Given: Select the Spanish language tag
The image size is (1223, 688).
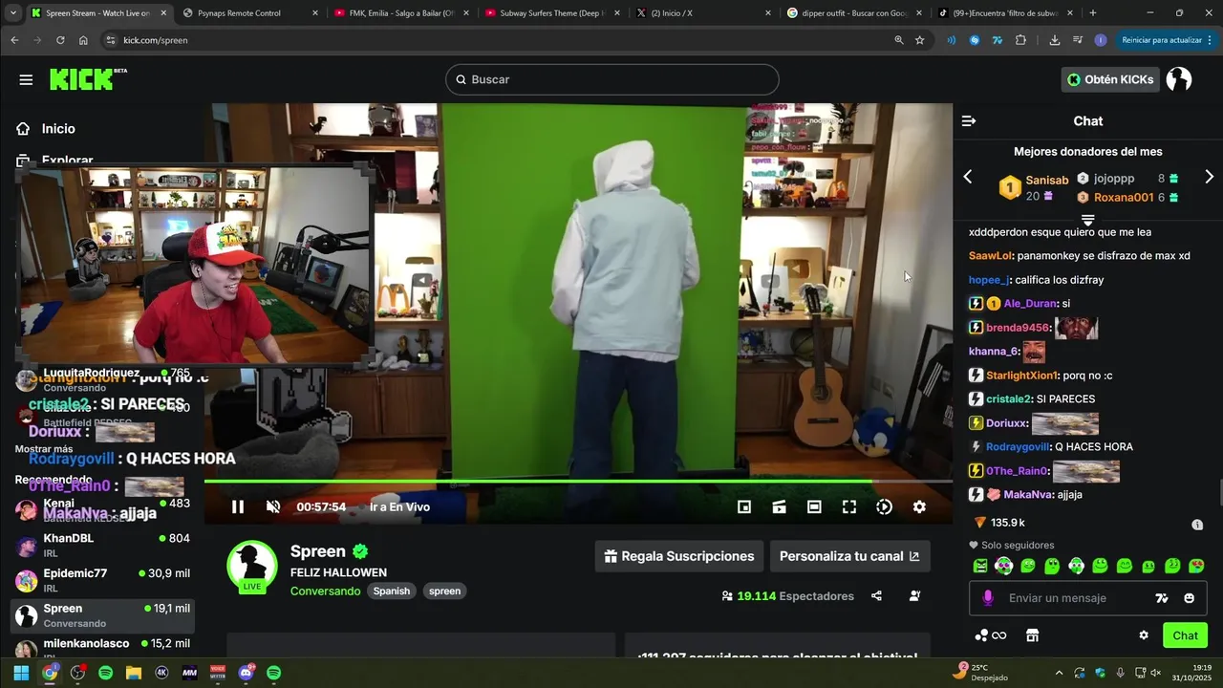Looking at the screenshot, I should point(391,591).
